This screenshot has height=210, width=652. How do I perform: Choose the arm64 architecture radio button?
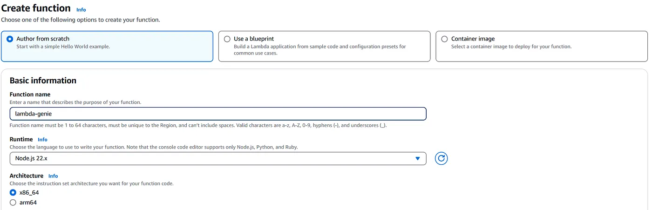13,203
